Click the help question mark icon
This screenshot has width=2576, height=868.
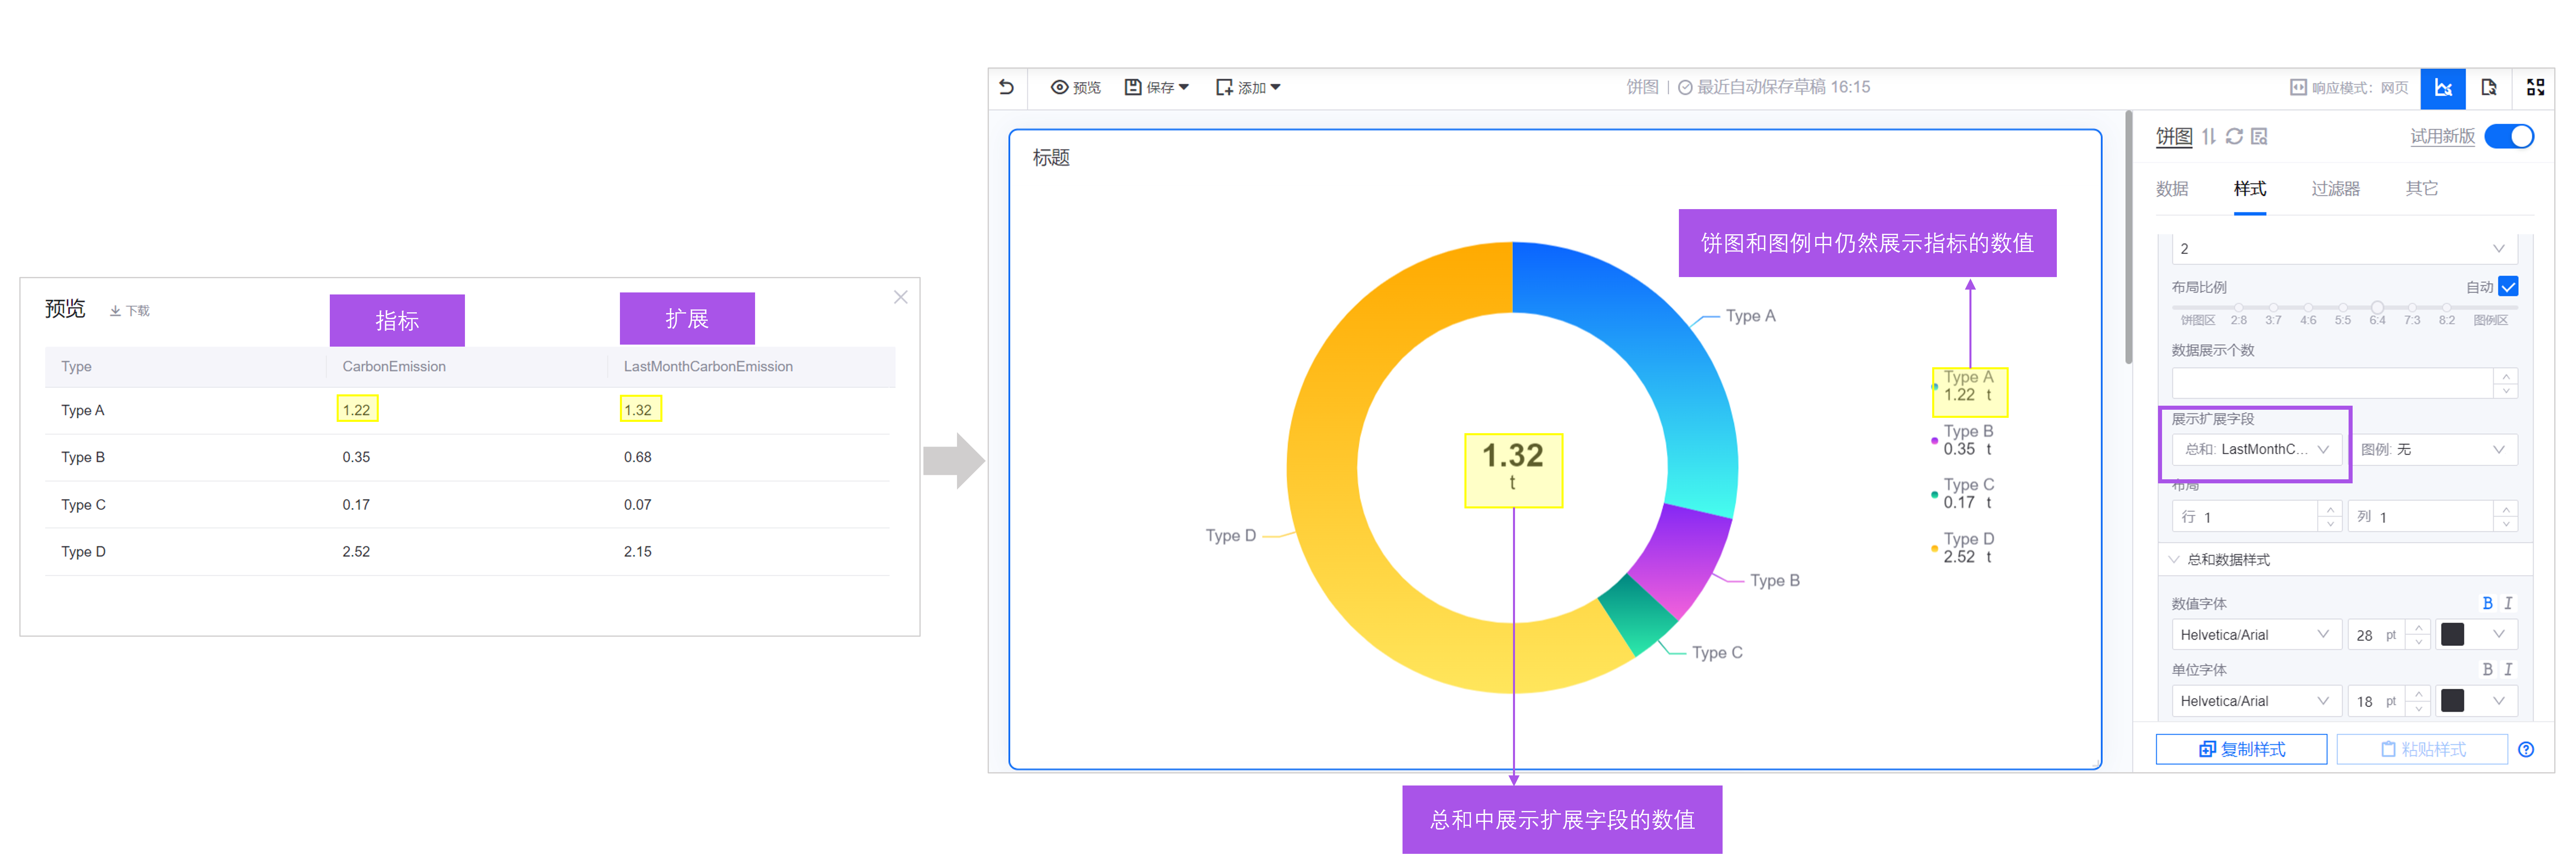pyautogui.click(x=2525, y=749)
